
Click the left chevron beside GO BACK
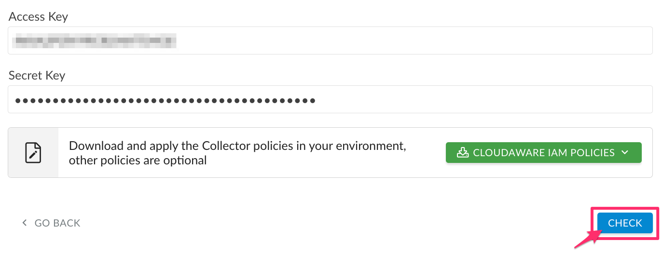click(x=25, y=223)
